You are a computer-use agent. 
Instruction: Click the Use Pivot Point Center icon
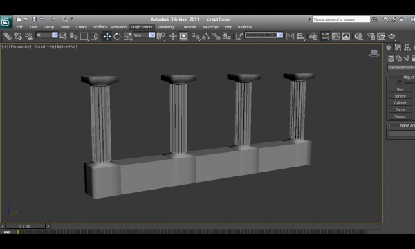tap(160, 36)
